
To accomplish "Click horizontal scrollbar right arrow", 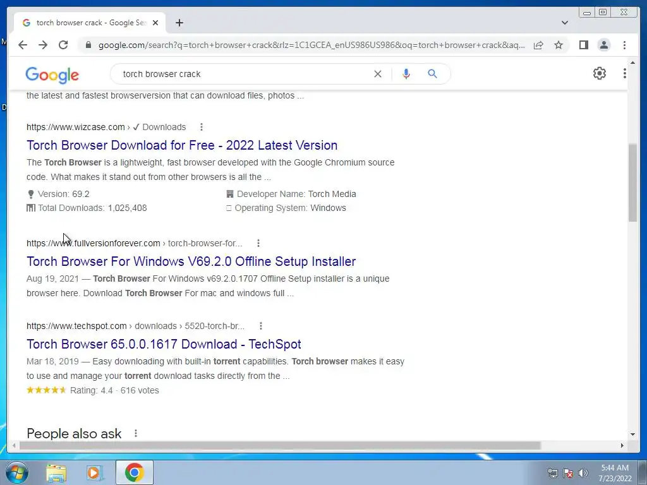I will [622, 445].
